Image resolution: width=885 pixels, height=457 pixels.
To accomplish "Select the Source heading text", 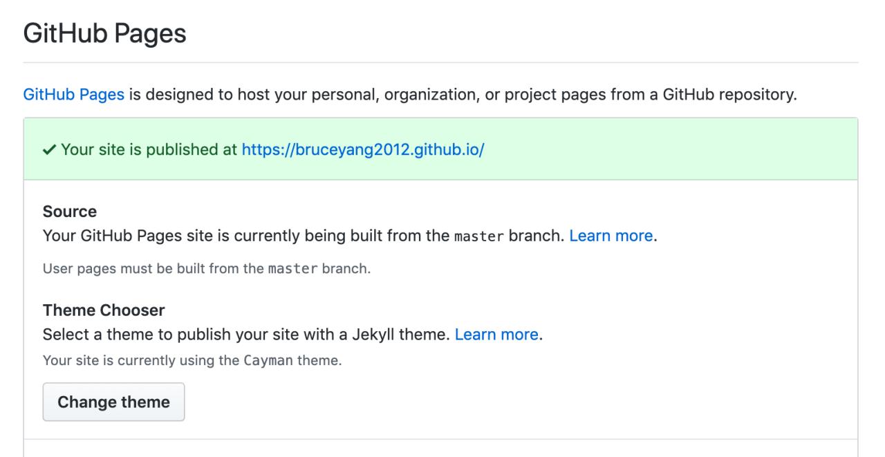I will point(70,211).
